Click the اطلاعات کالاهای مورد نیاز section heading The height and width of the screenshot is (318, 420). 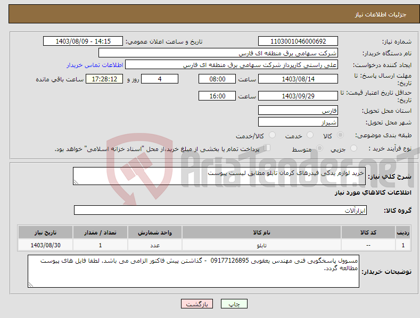point(373,193)
